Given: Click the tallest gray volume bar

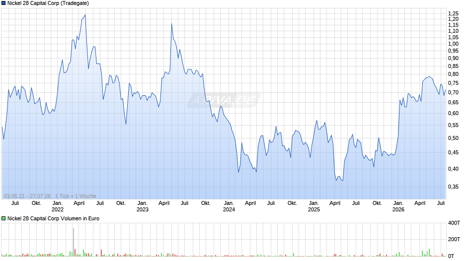Looking at the screenshot, I should coord(74,242).
